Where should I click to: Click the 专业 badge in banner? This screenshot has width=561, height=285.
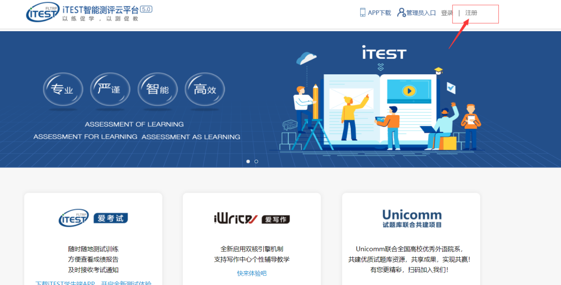pos(63,90)
